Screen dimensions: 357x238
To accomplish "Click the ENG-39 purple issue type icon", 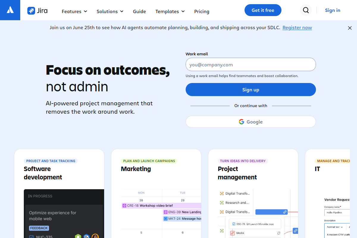I will pos(166,212).
